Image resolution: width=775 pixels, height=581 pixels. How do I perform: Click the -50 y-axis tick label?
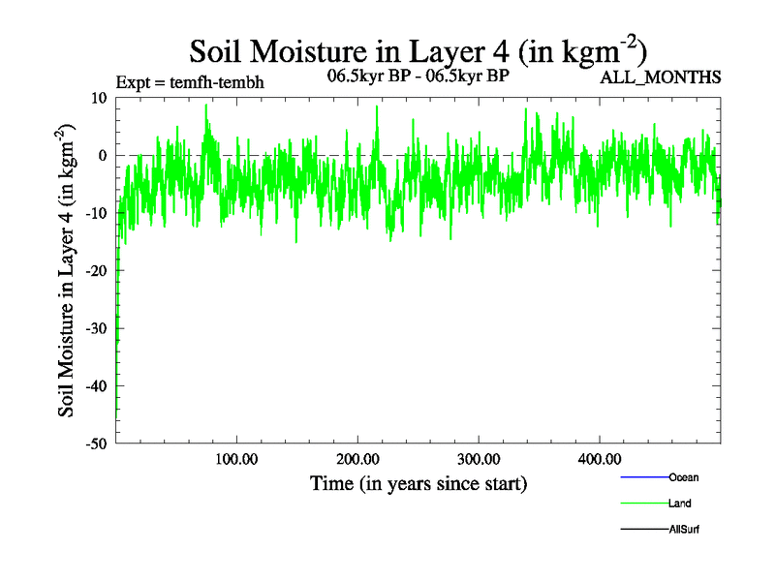(x=96, y=443)
